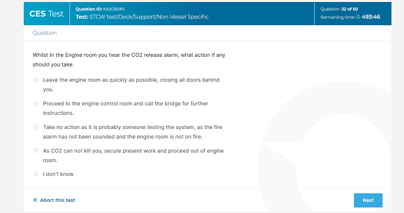Pick 'As CO2 can not kill you' radio
Screen dimensions: 404x213
(x=35, y=151)
